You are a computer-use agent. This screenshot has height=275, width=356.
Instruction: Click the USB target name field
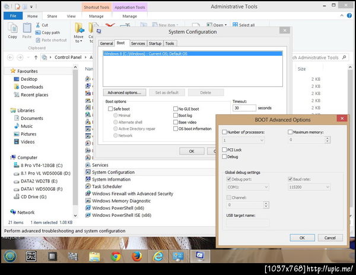247,223
